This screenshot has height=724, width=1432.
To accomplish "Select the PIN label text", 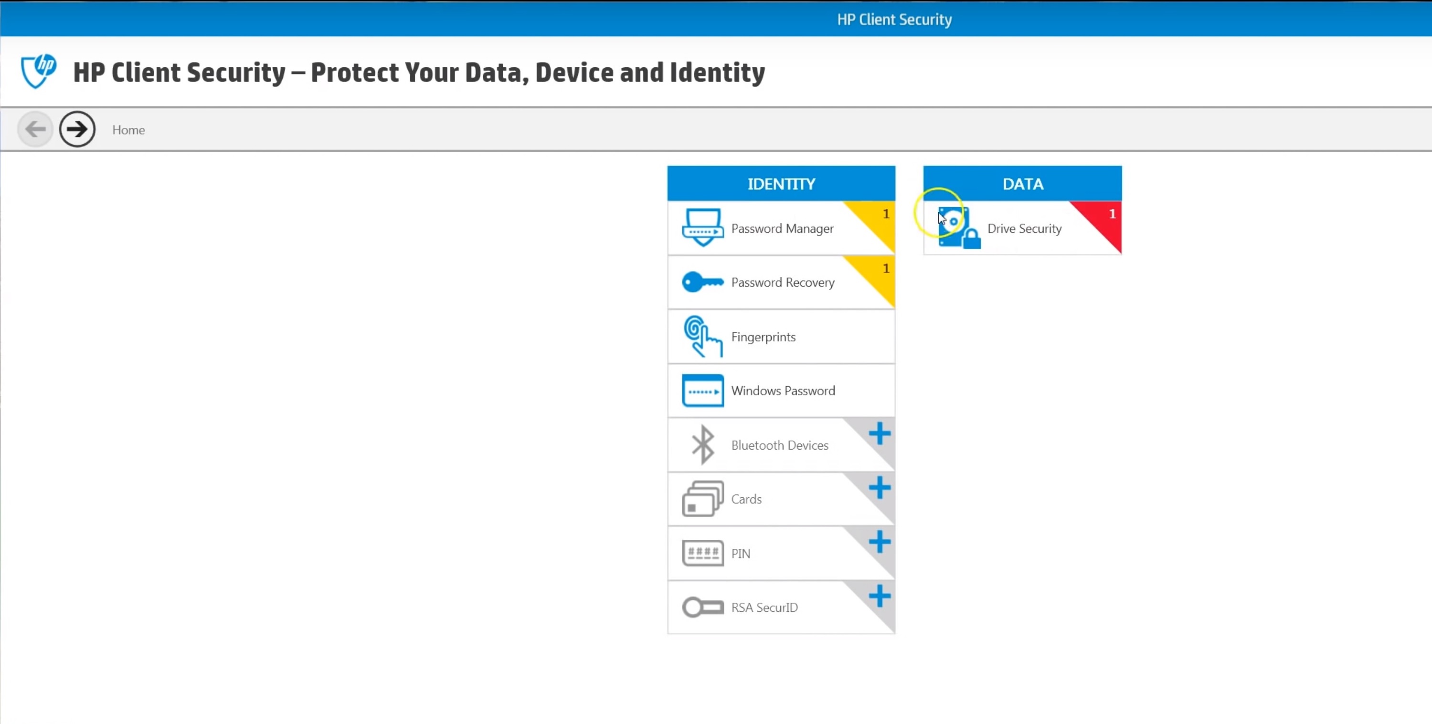I will pos(741,554).
